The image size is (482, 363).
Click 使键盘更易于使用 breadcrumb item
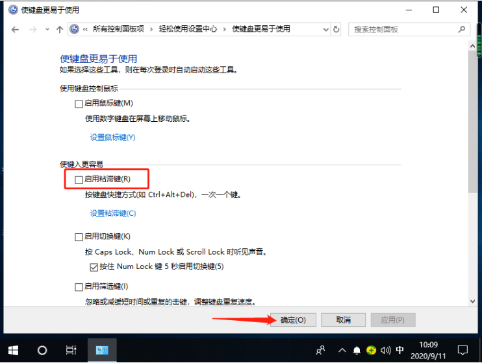pos(261,29)
